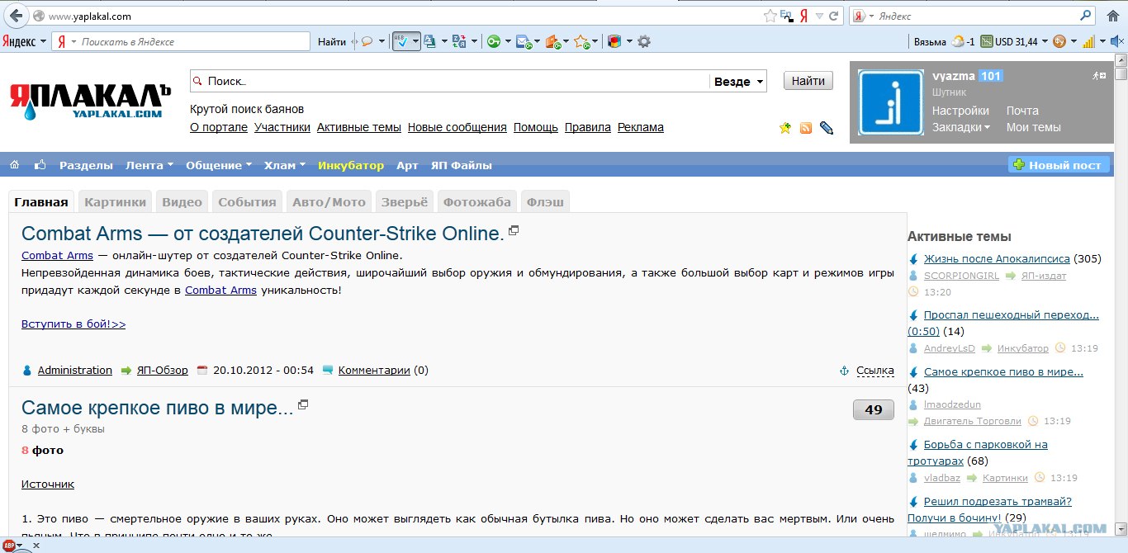1128x553 pixels.
Task: Expand the Закладки dropdown
Action: (x=961, y=127)
